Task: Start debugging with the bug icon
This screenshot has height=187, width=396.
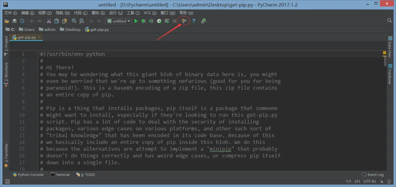Action: pyautogui.click(x=143, y=21)
